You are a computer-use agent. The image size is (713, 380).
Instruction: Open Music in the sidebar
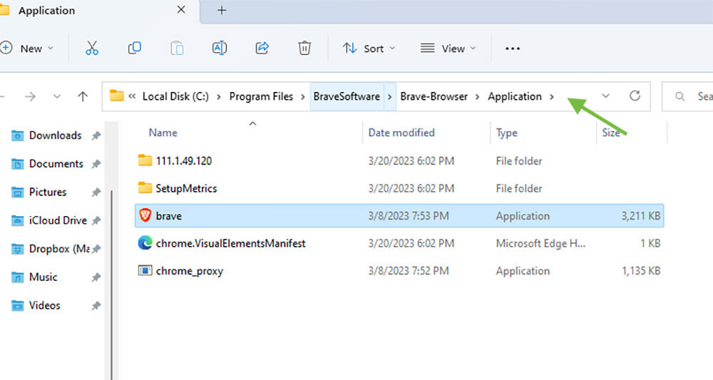tap(43, 277)
